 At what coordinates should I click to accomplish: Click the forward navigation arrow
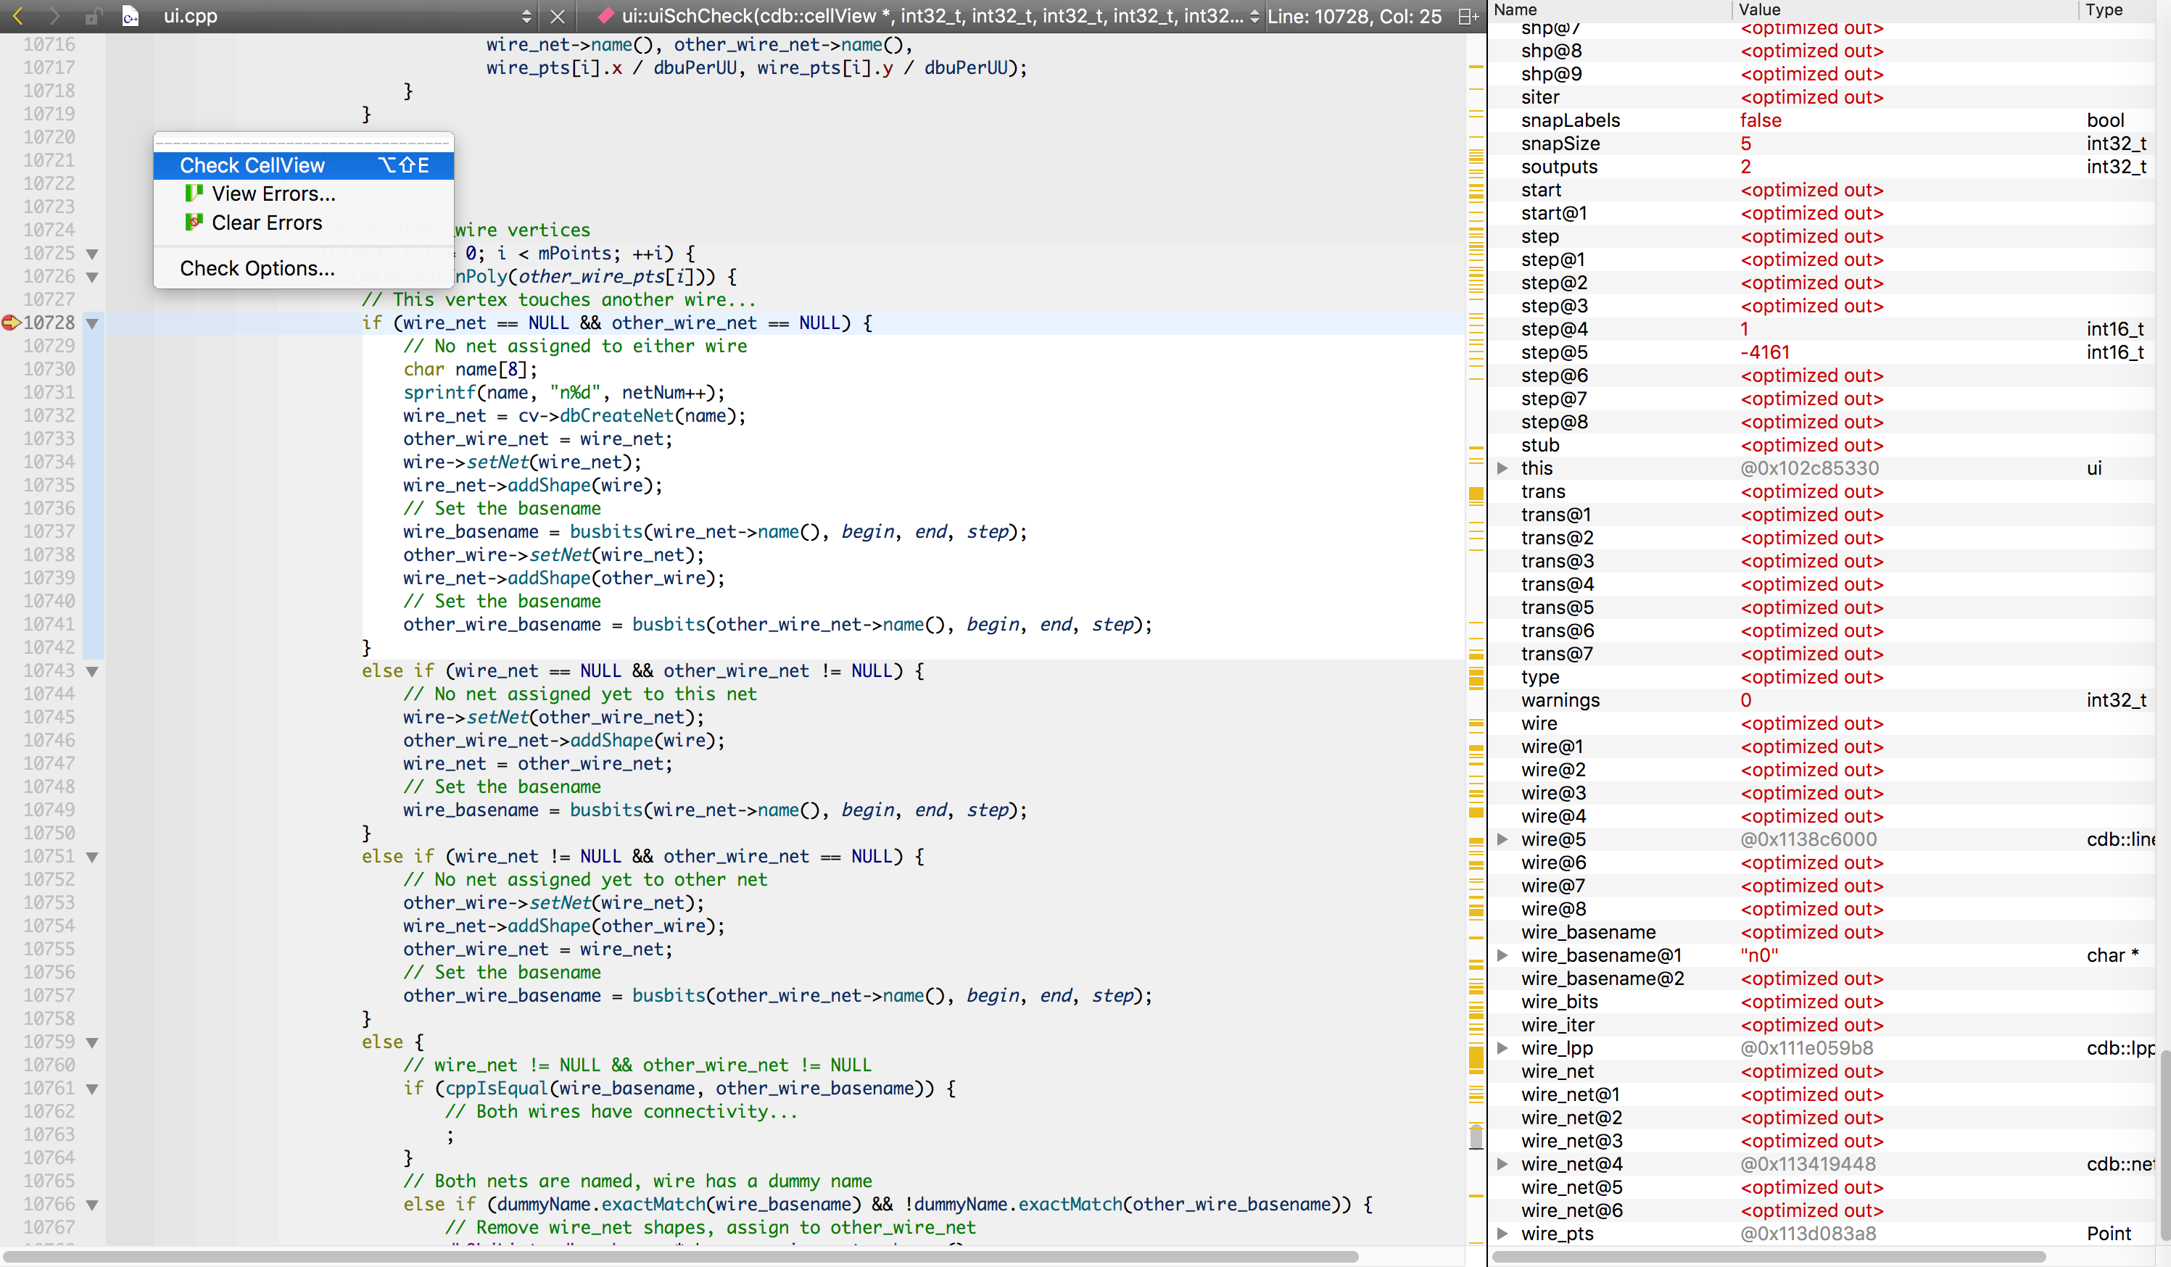tap(54, 15)
